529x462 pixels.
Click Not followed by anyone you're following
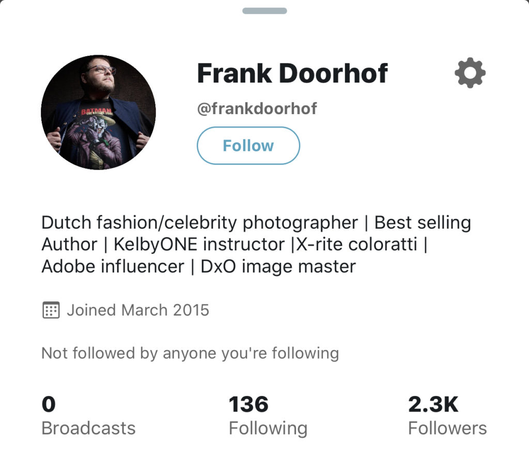click(190, 354)
